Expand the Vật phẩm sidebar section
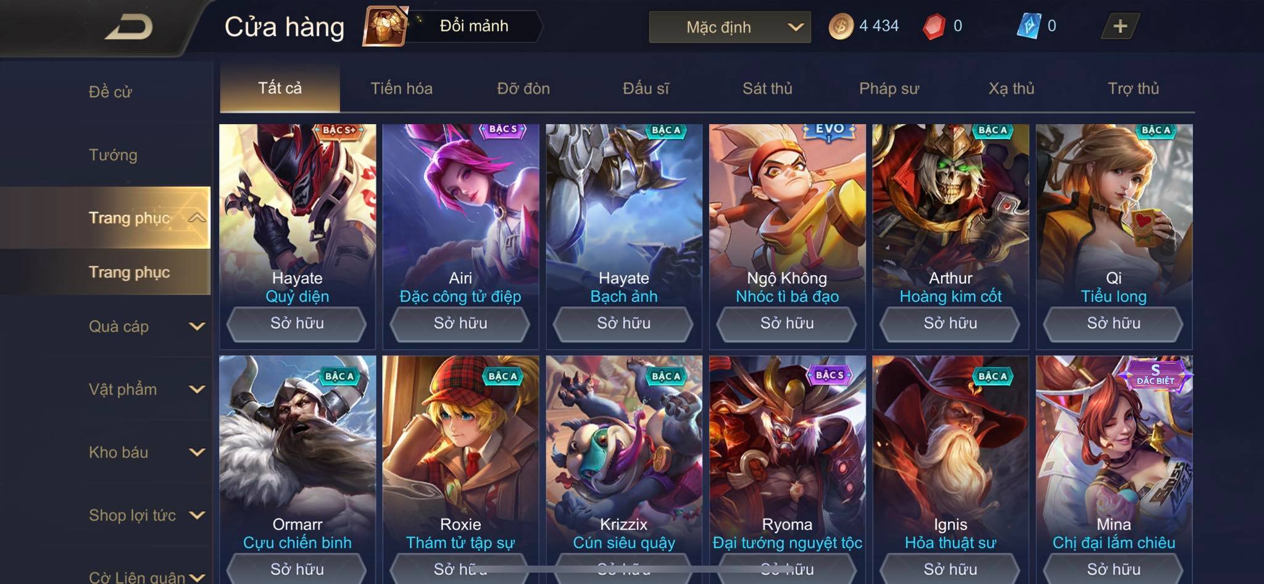 tap(197, 390)
